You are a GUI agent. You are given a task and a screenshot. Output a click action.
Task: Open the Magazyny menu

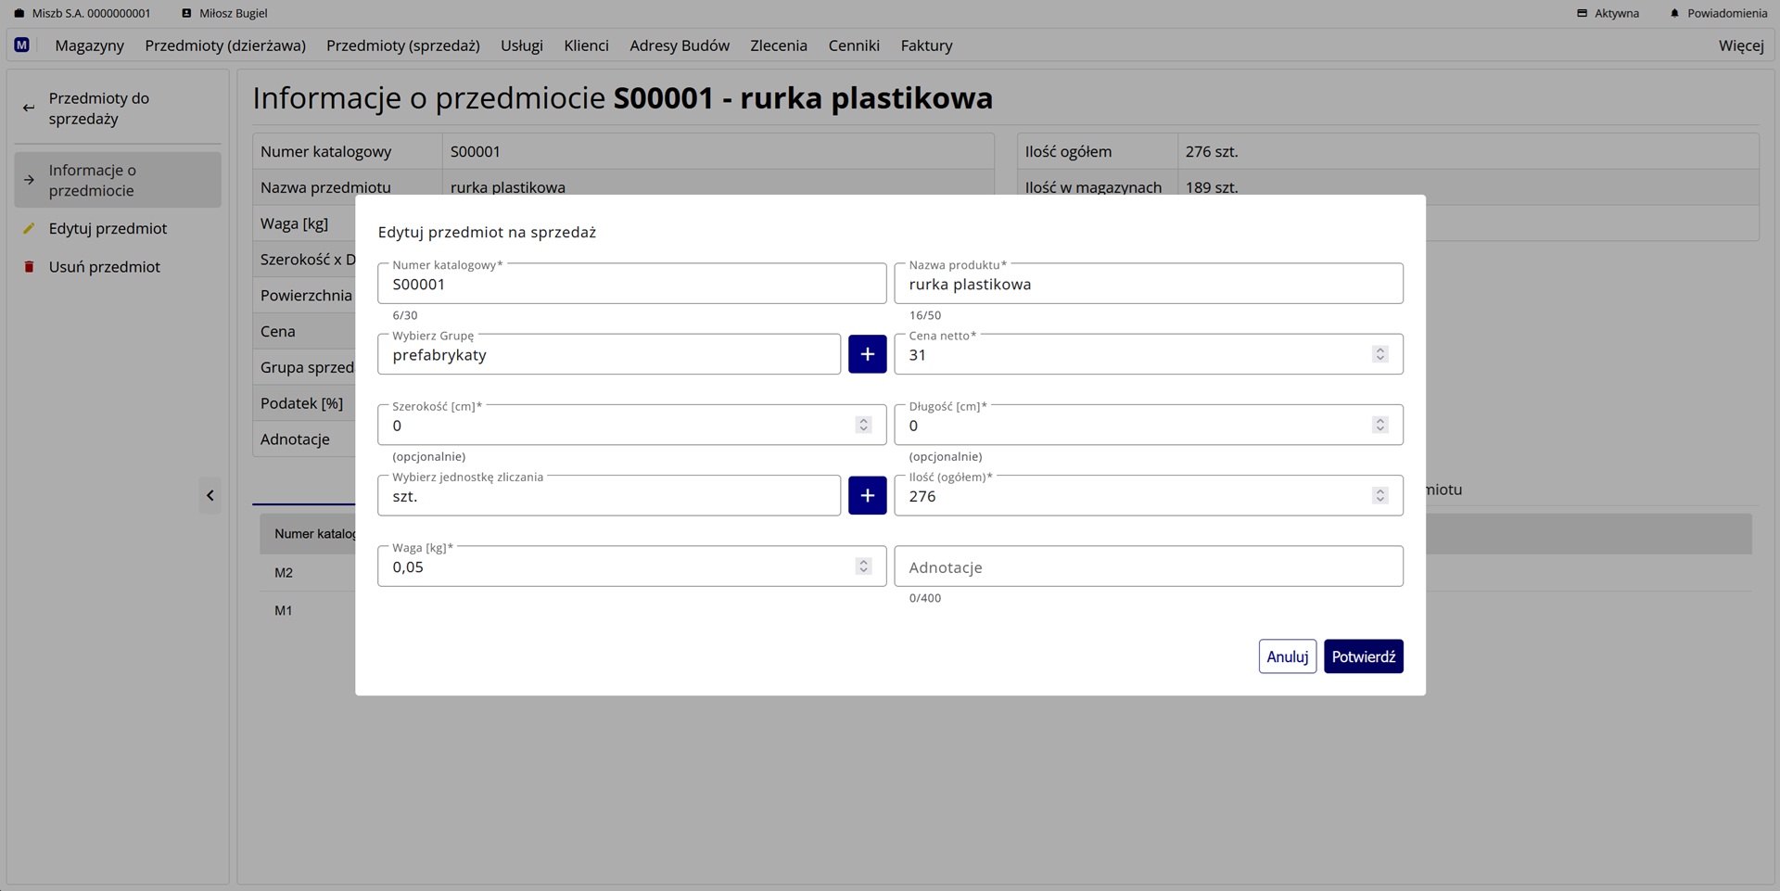[89, 45]
